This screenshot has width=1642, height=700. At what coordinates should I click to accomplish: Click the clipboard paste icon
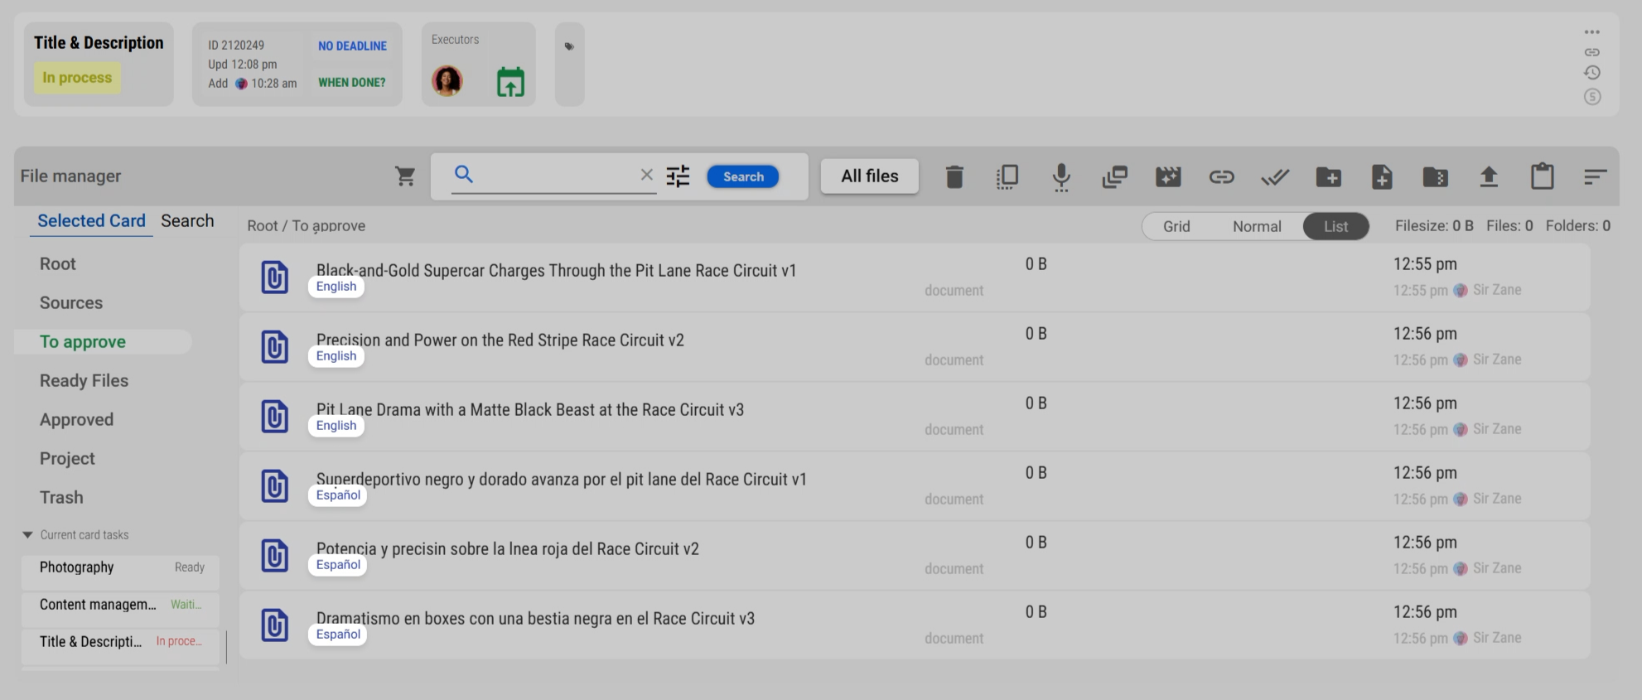click(x=1543, y=176)
